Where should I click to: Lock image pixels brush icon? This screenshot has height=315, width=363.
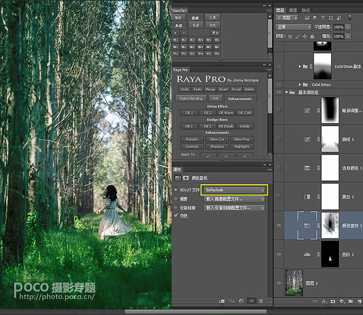tap(298, 36)
